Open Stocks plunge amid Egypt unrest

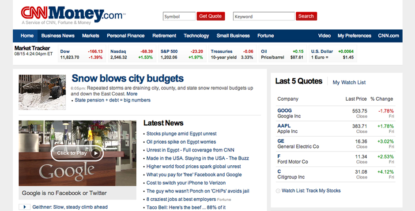(x=181, y=134)
